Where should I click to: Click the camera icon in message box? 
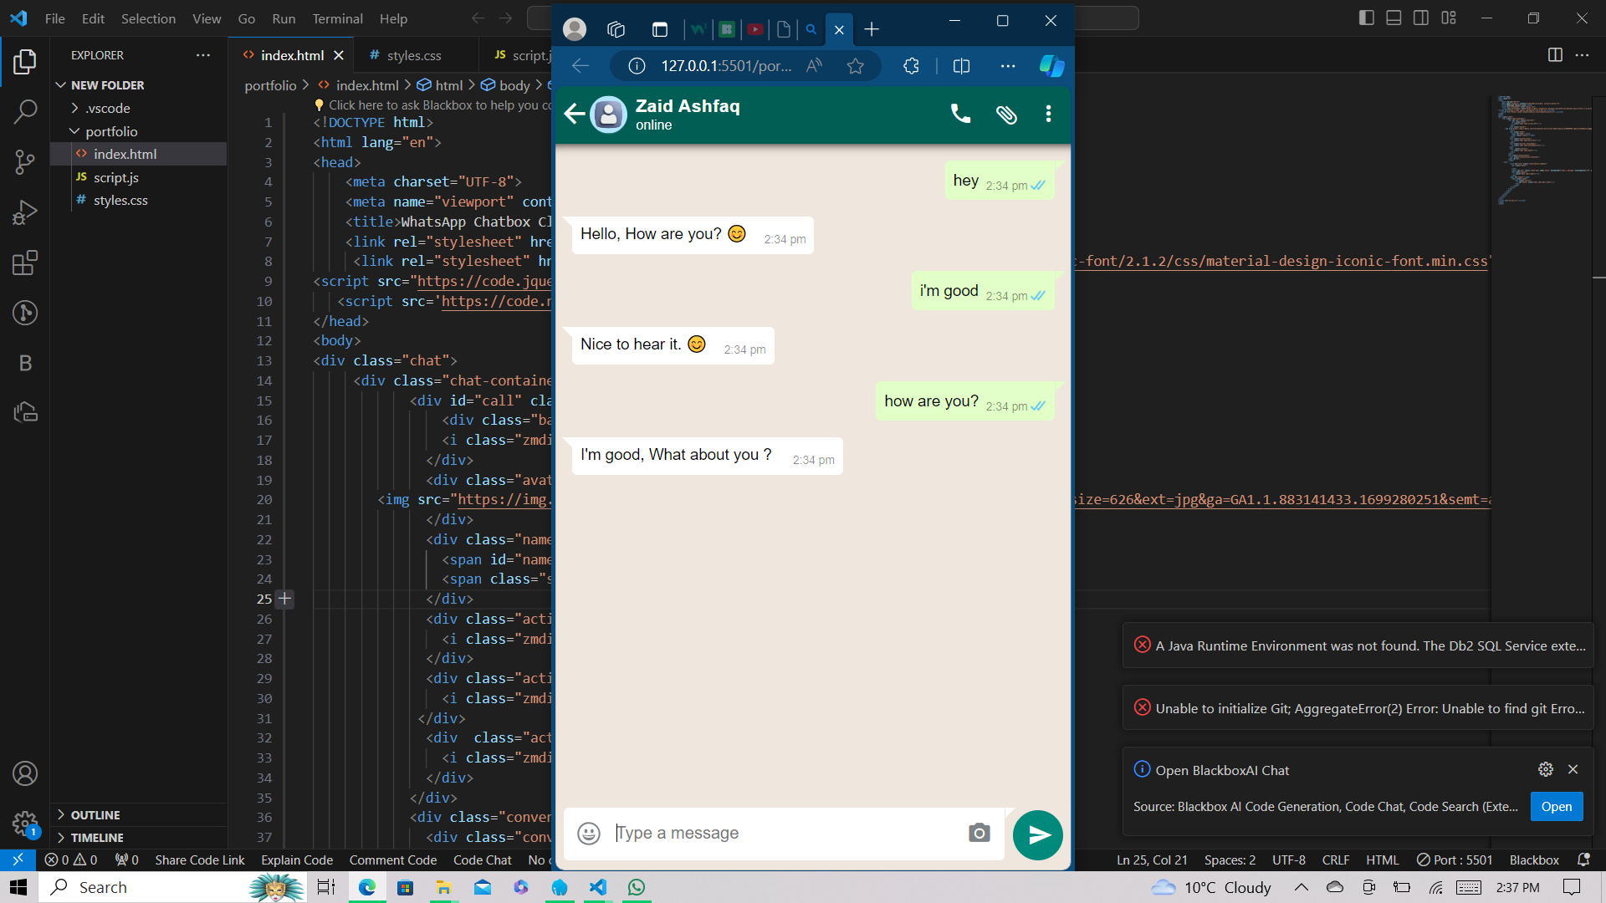coord(979,833)
